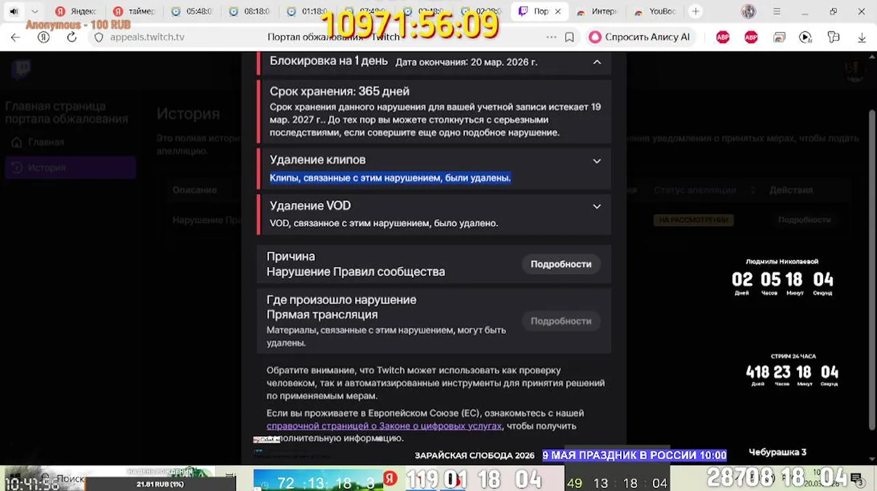877x491 pixels.
Task: Click the Поиск taskbar search box
Action: (x=69, y=479)
